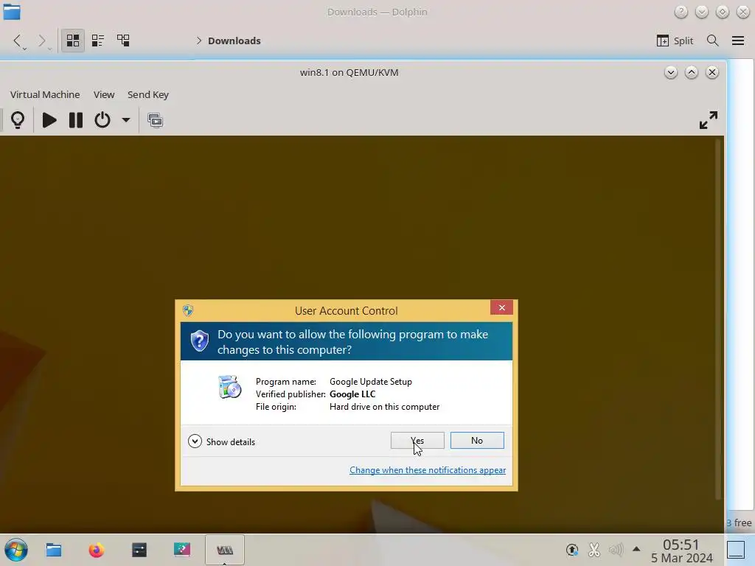This screenshot has height=566, width=755.
Task: Click the VM console vertical scrollbar
Action: [x=719, y=319]
